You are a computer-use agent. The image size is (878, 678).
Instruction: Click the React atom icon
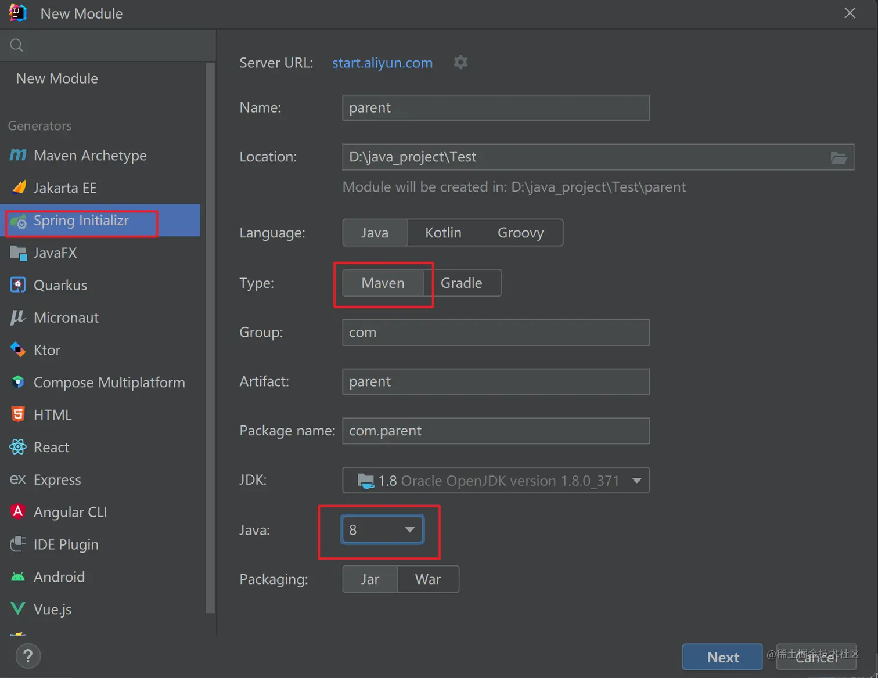18,447
